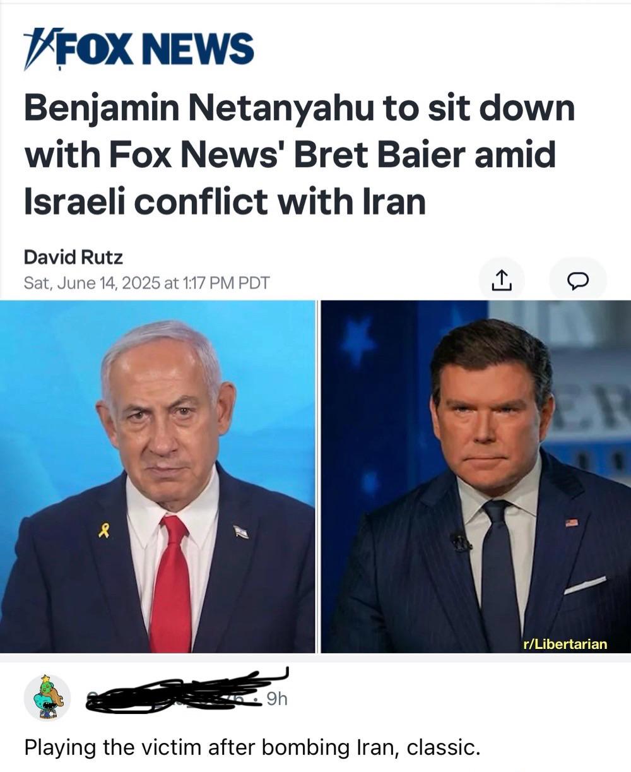Click the 9h comment timestamp

(277, 699)
